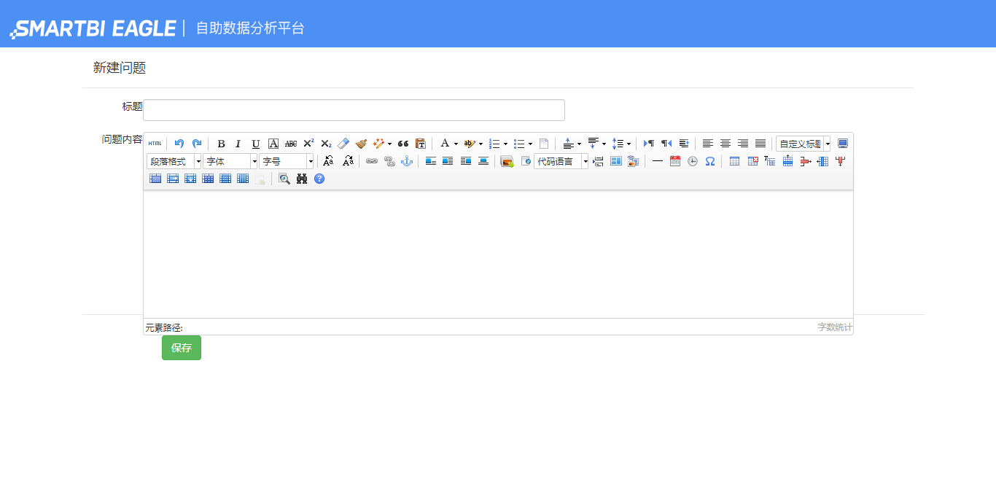Convert text to lowercase

pos(349,161)
